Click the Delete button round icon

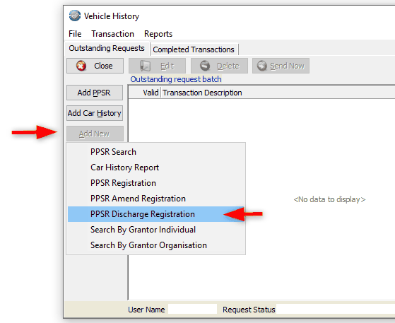pyautogui.click(x=205, y=66)
